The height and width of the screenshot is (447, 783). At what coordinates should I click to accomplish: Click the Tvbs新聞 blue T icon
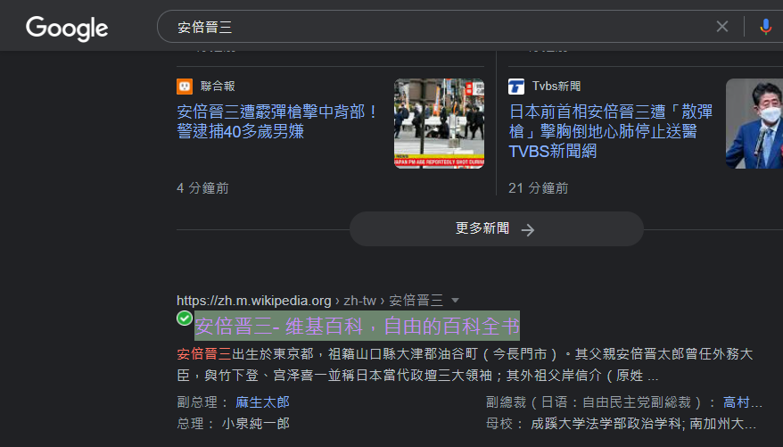pyautogui.click(x=516, y=87)
